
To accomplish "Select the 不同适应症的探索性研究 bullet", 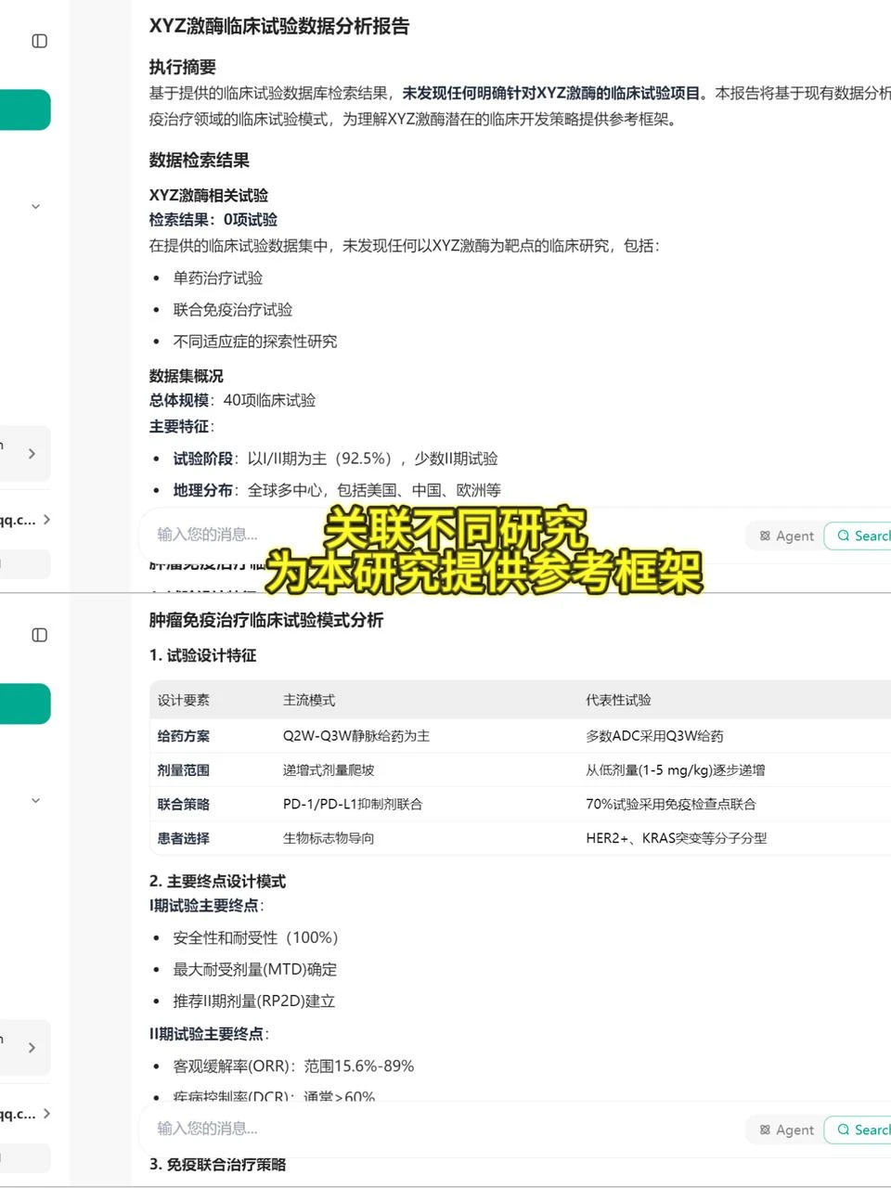I will pos(255,342).
